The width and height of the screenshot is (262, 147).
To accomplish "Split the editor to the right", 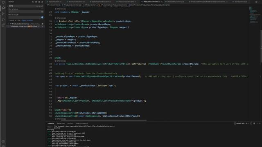I will click(x=256, y=2).
